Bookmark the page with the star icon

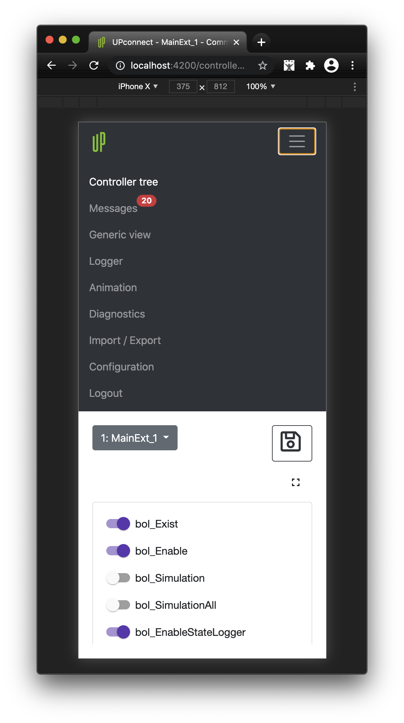(x=263, y=65)
